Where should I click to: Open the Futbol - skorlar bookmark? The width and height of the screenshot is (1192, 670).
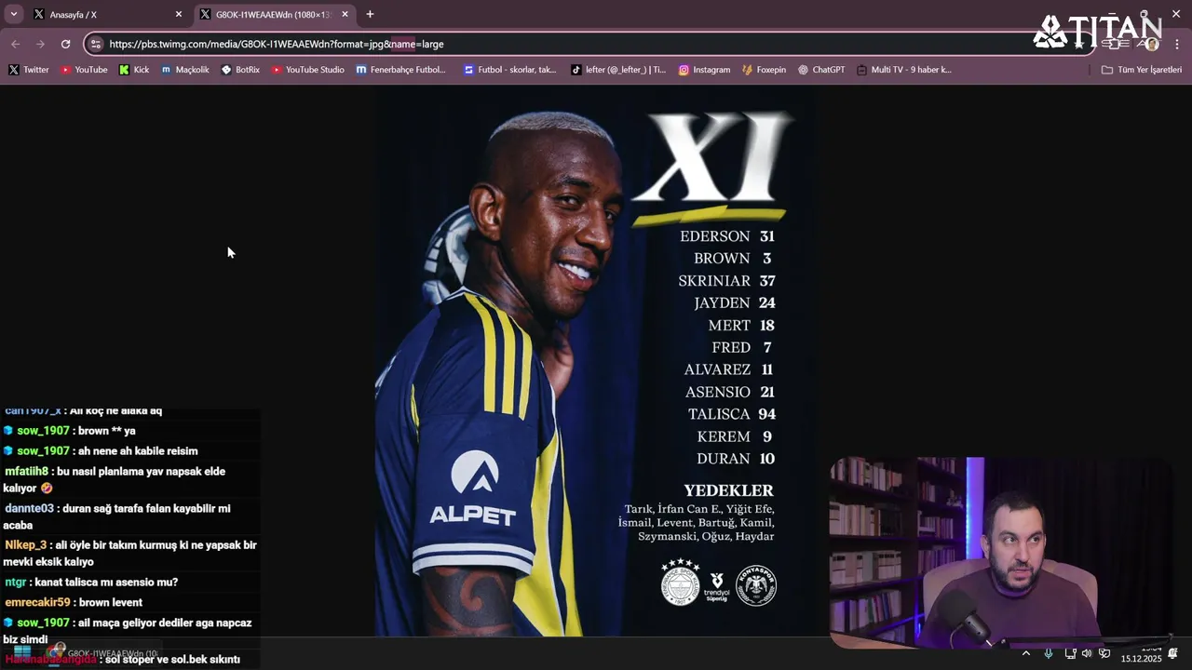pyautogui.click(x=510, y=70)
